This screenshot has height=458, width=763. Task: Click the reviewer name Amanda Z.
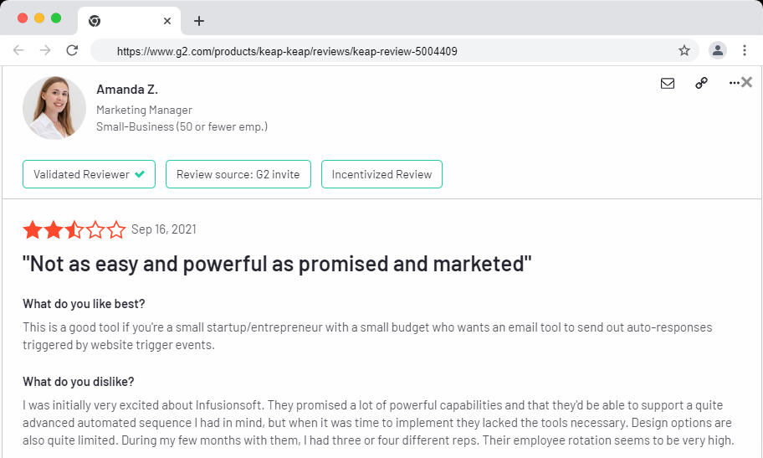coord(127,90)
